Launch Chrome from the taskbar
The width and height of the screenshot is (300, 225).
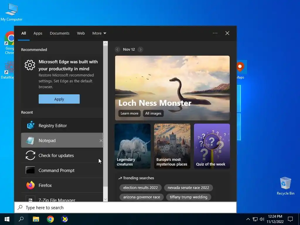point(50,219)
